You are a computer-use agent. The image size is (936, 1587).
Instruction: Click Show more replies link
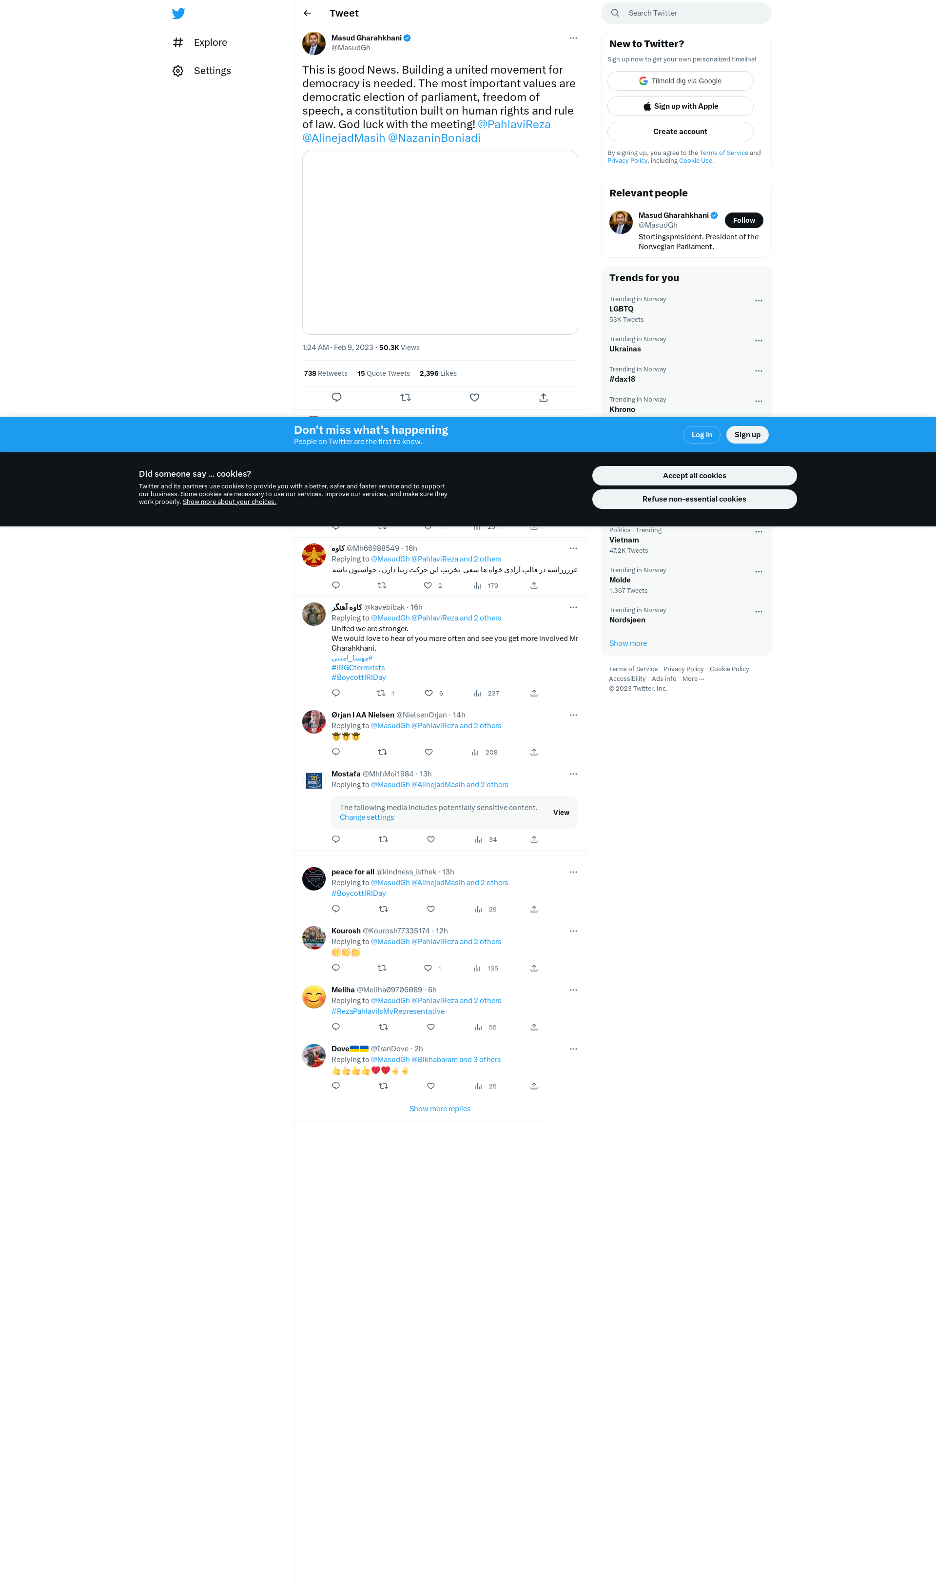pyautogui.click(x=440, y=1108)
